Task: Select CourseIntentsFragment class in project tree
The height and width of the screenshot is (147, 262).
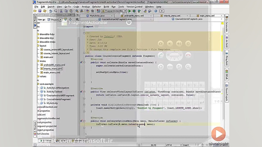Action: coord(58,99)
